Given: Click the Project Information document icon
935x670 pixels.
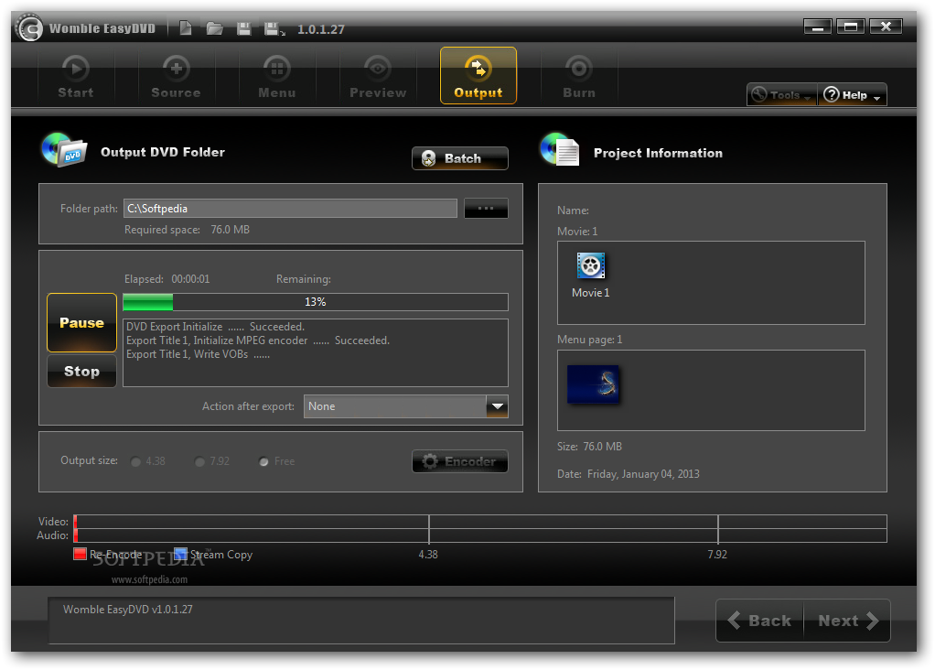Looking at the screenshot, I should pyautogui.click(x=559, y=149).
